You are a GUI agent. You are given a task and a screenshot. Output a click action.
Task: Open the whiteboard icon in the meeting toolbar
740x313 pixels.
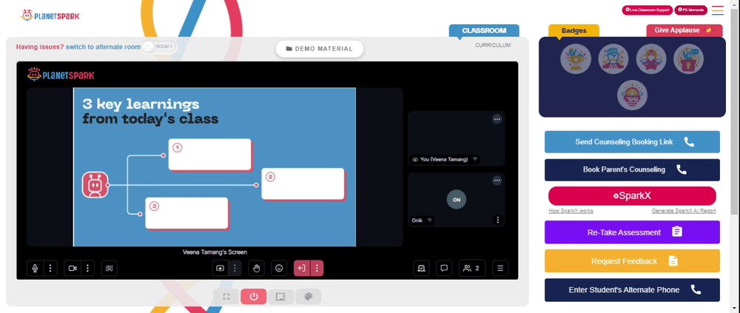[422, 268]
